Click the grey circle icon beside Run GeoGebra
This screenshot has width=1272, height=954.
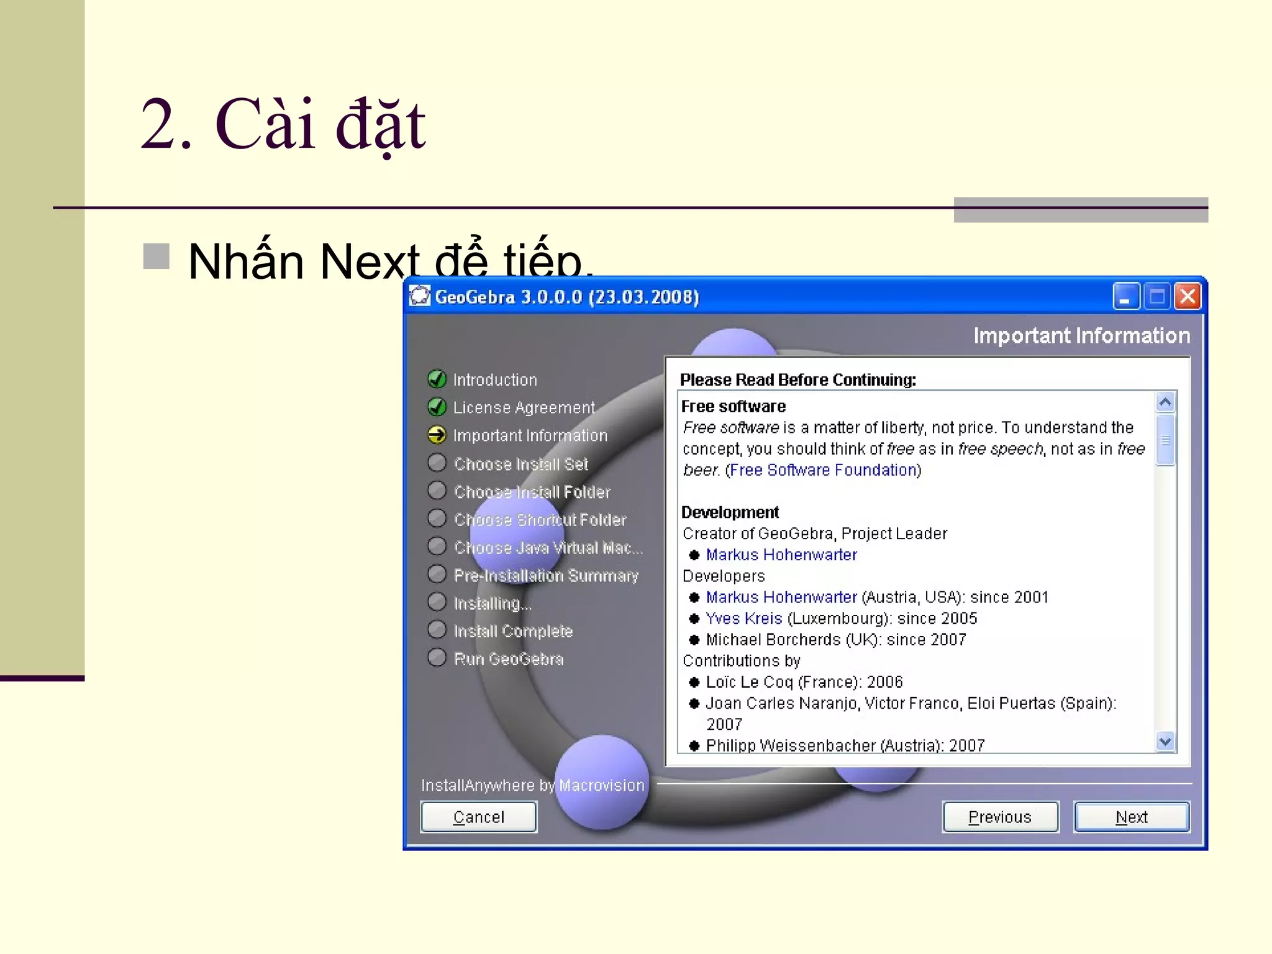pyautogui.click(x=437, y=657)
